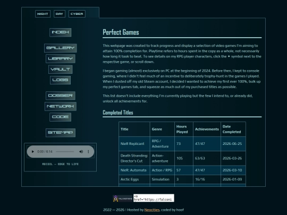Image resolution: width=287 pixels, height=215 pixels.
Task: Switch to the Night theme
Action: tap(43, 14)
